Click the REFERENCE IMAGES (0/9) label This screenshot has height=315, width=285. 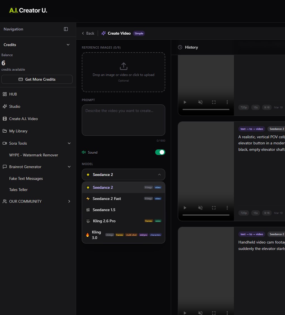click(101, 47)
